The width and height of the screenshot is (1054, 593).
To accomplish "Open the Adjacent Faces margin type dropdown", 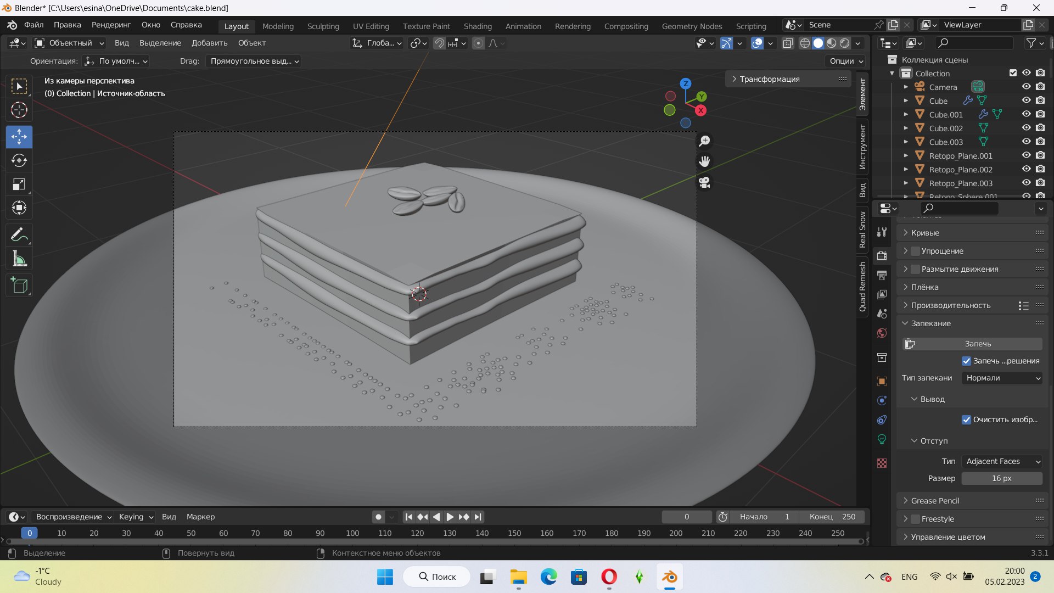I will coord(1002,461).
